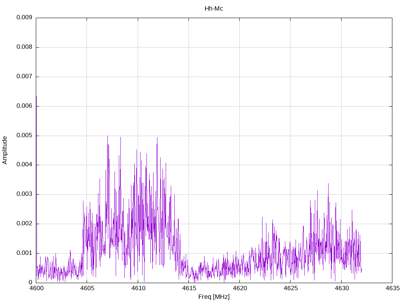Select the 4630 x-axis tick label

click(341, 288)
